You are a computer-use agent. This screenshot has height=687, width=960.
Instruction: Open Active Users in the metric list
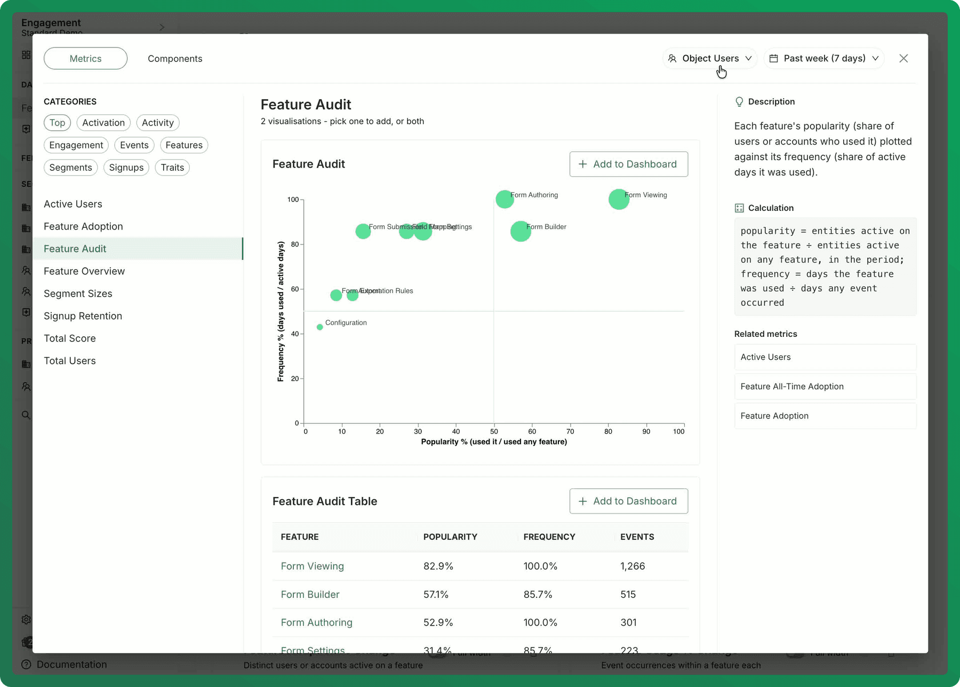pyautogui.click(x=138, y=204)
